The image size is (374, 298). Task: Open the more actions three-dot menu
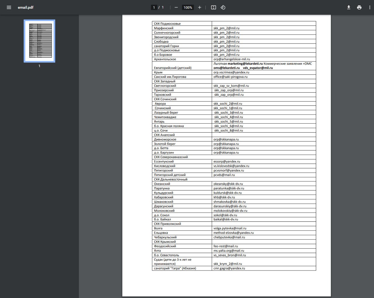pyautogui.click(x=370, y=7)
